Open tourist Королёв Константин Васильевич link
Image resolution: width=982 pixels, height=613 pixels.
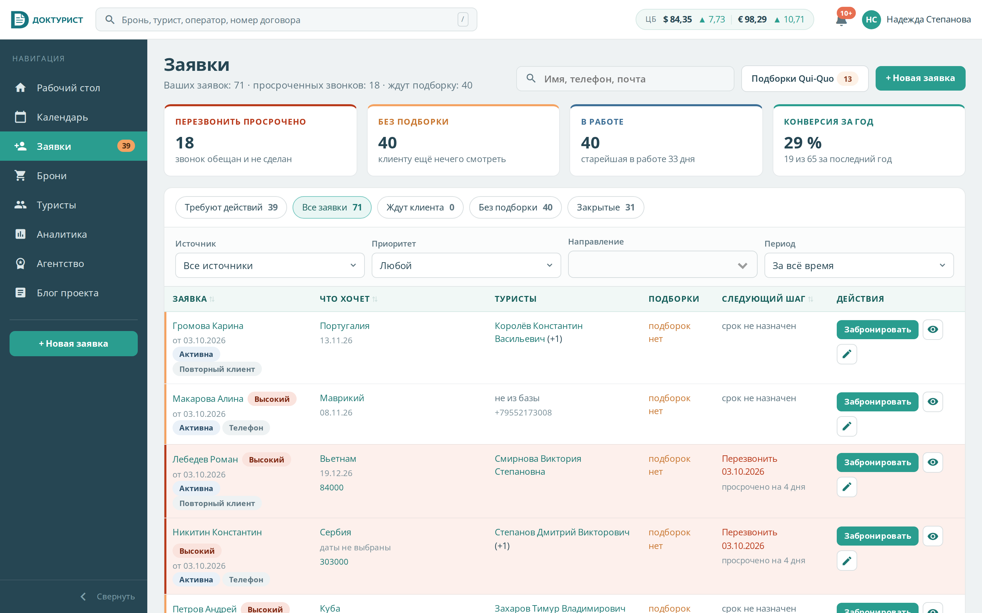pyautogui.click(x=538, y=332)
